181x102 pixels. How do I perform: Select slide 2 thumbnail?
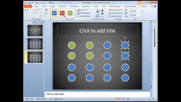click(35, 44)
